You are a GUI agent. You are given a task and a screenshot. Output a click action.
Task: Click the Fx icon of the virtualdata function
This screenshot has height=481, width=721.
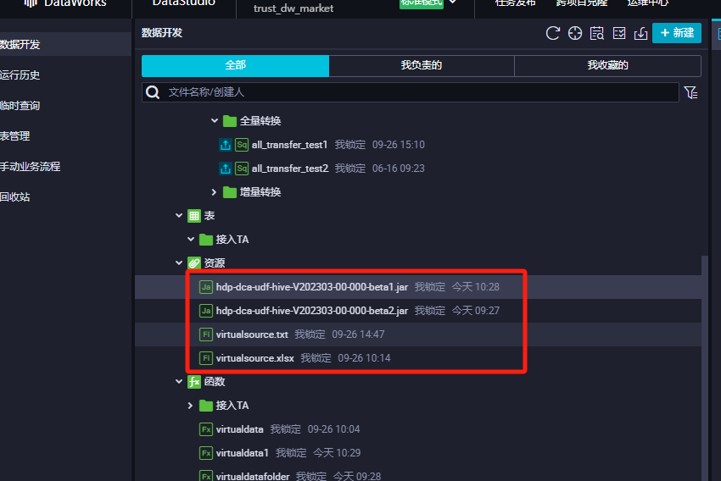[205, 429]
